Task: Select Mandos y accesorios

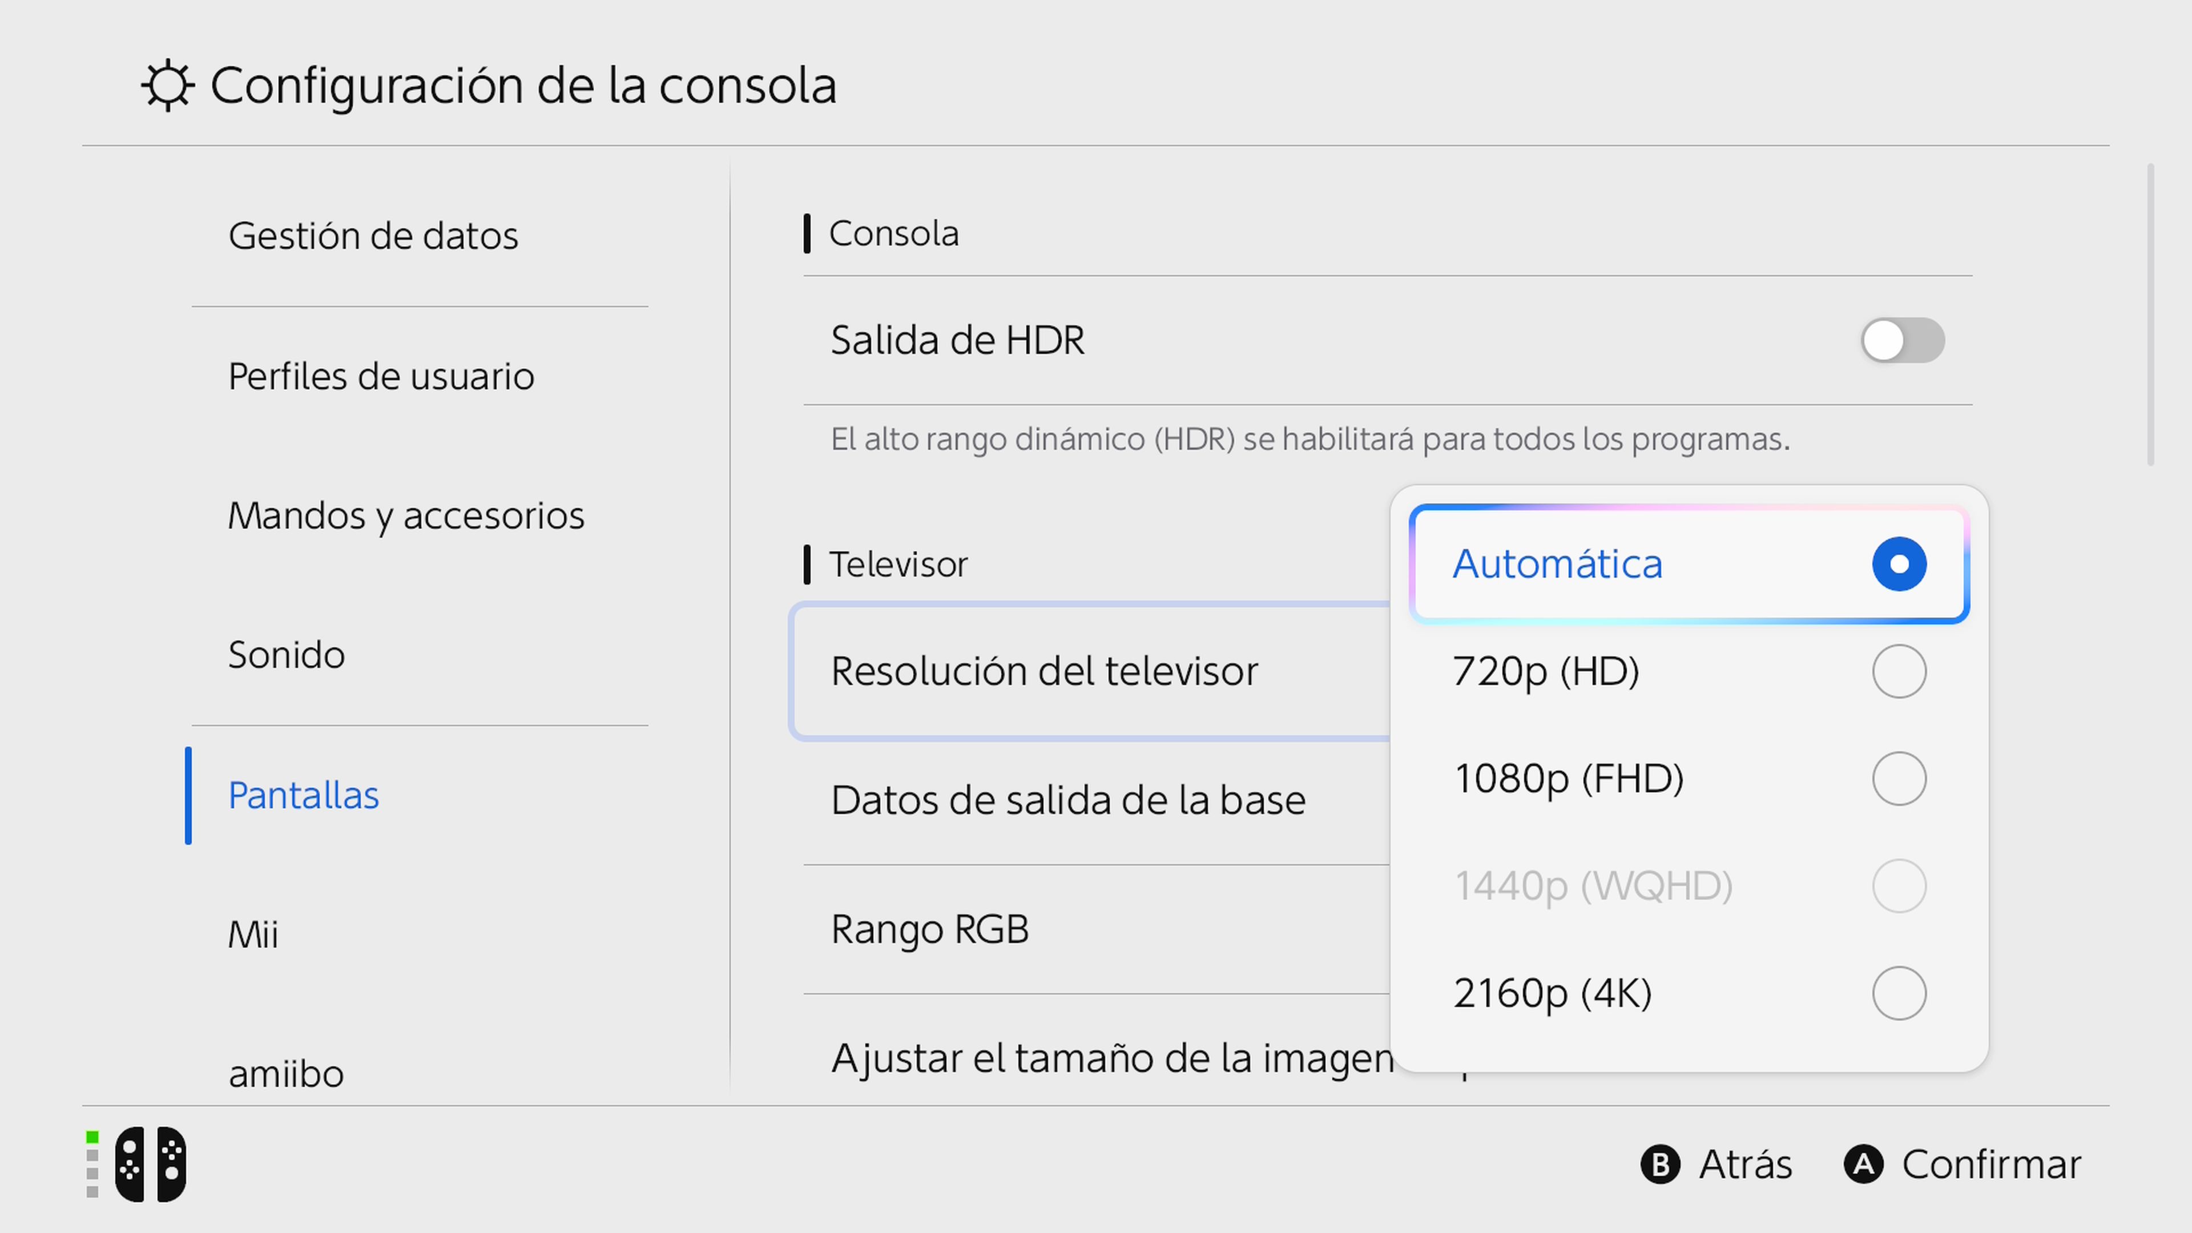Action: coord(406,515)
